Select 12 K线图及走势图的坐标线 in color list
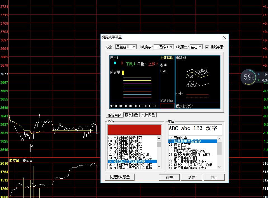Viewport: 268px width, 198px height. pyautogui.click(x=131, y=155)
